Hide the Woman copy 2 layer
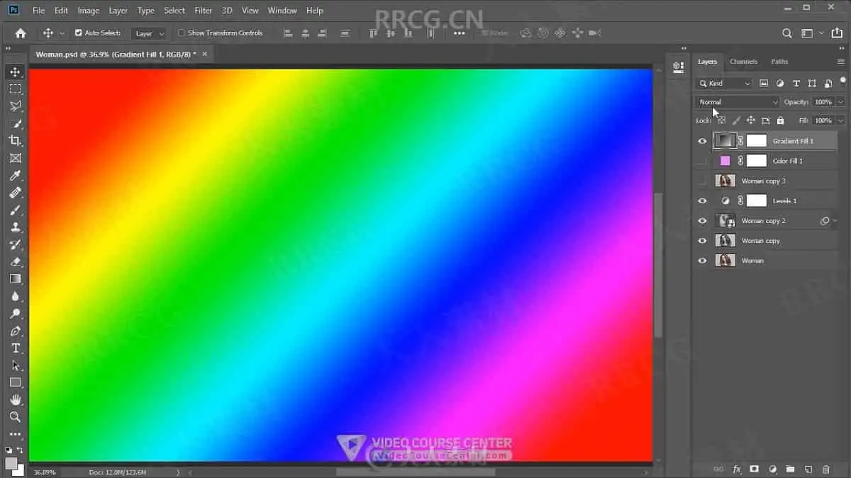 click(702, 220)
